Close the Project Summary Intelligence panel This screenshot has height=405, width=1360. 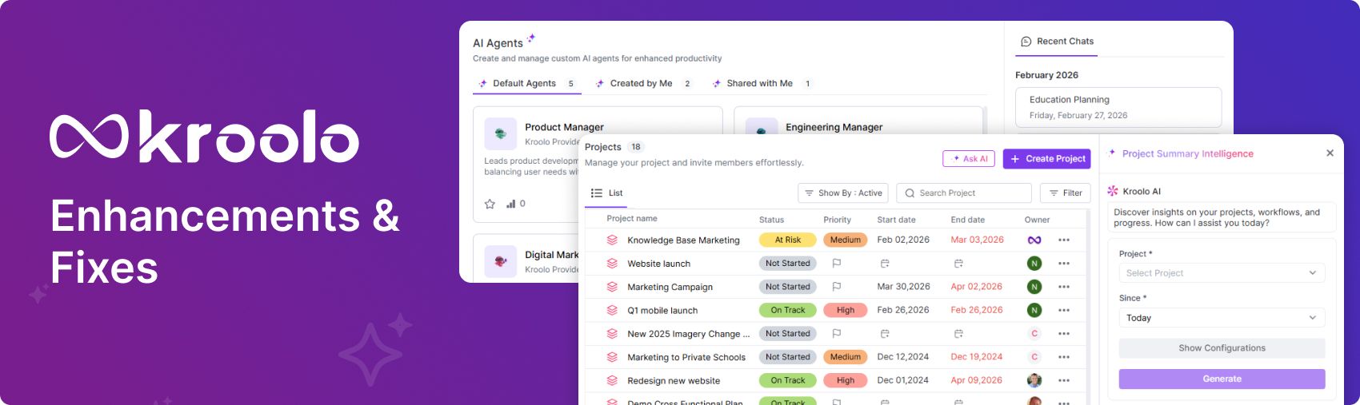point(1330,153)
